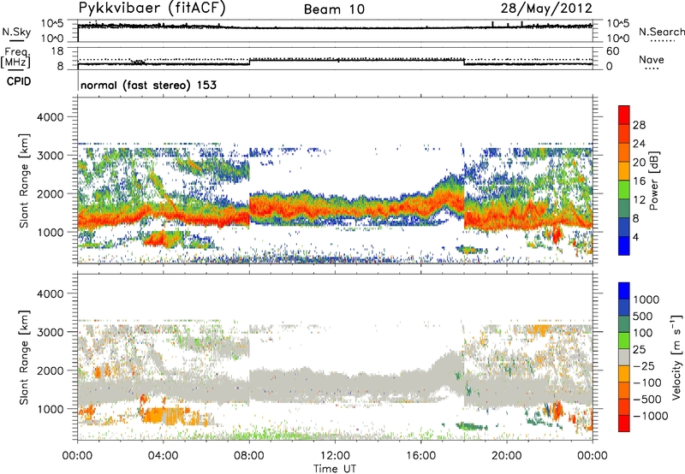The image size is (685, 474).
Task: Click the "1000" tick on the velocity colorbar
Action: click(646, 299)
